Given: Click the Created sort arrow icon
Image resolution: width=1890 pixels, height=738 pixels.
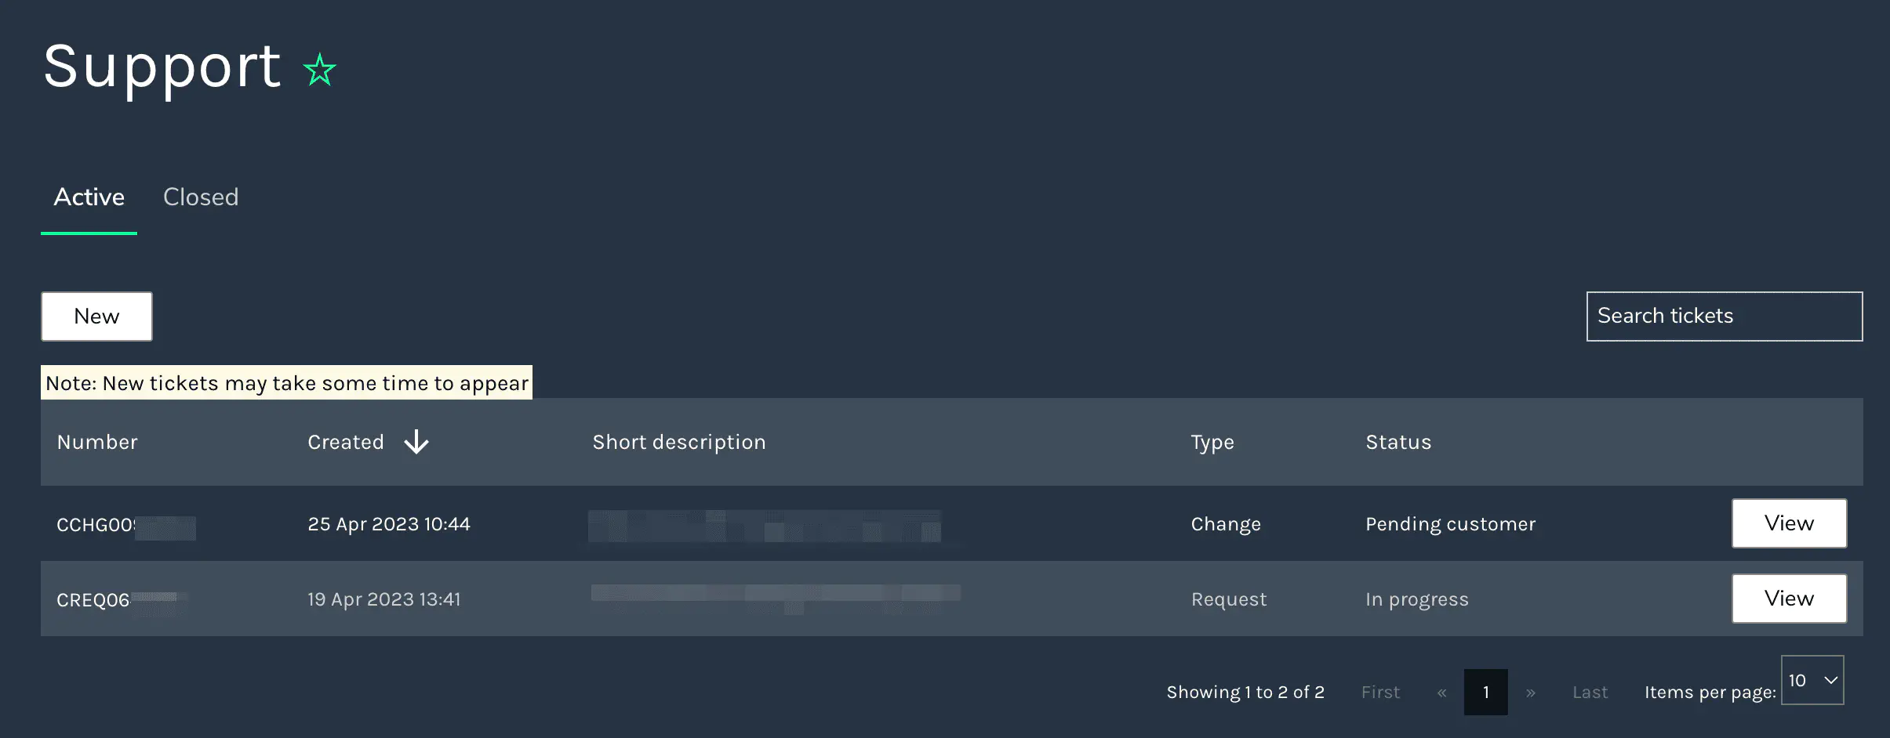Looking at the screenshot, I should point(416,442).
